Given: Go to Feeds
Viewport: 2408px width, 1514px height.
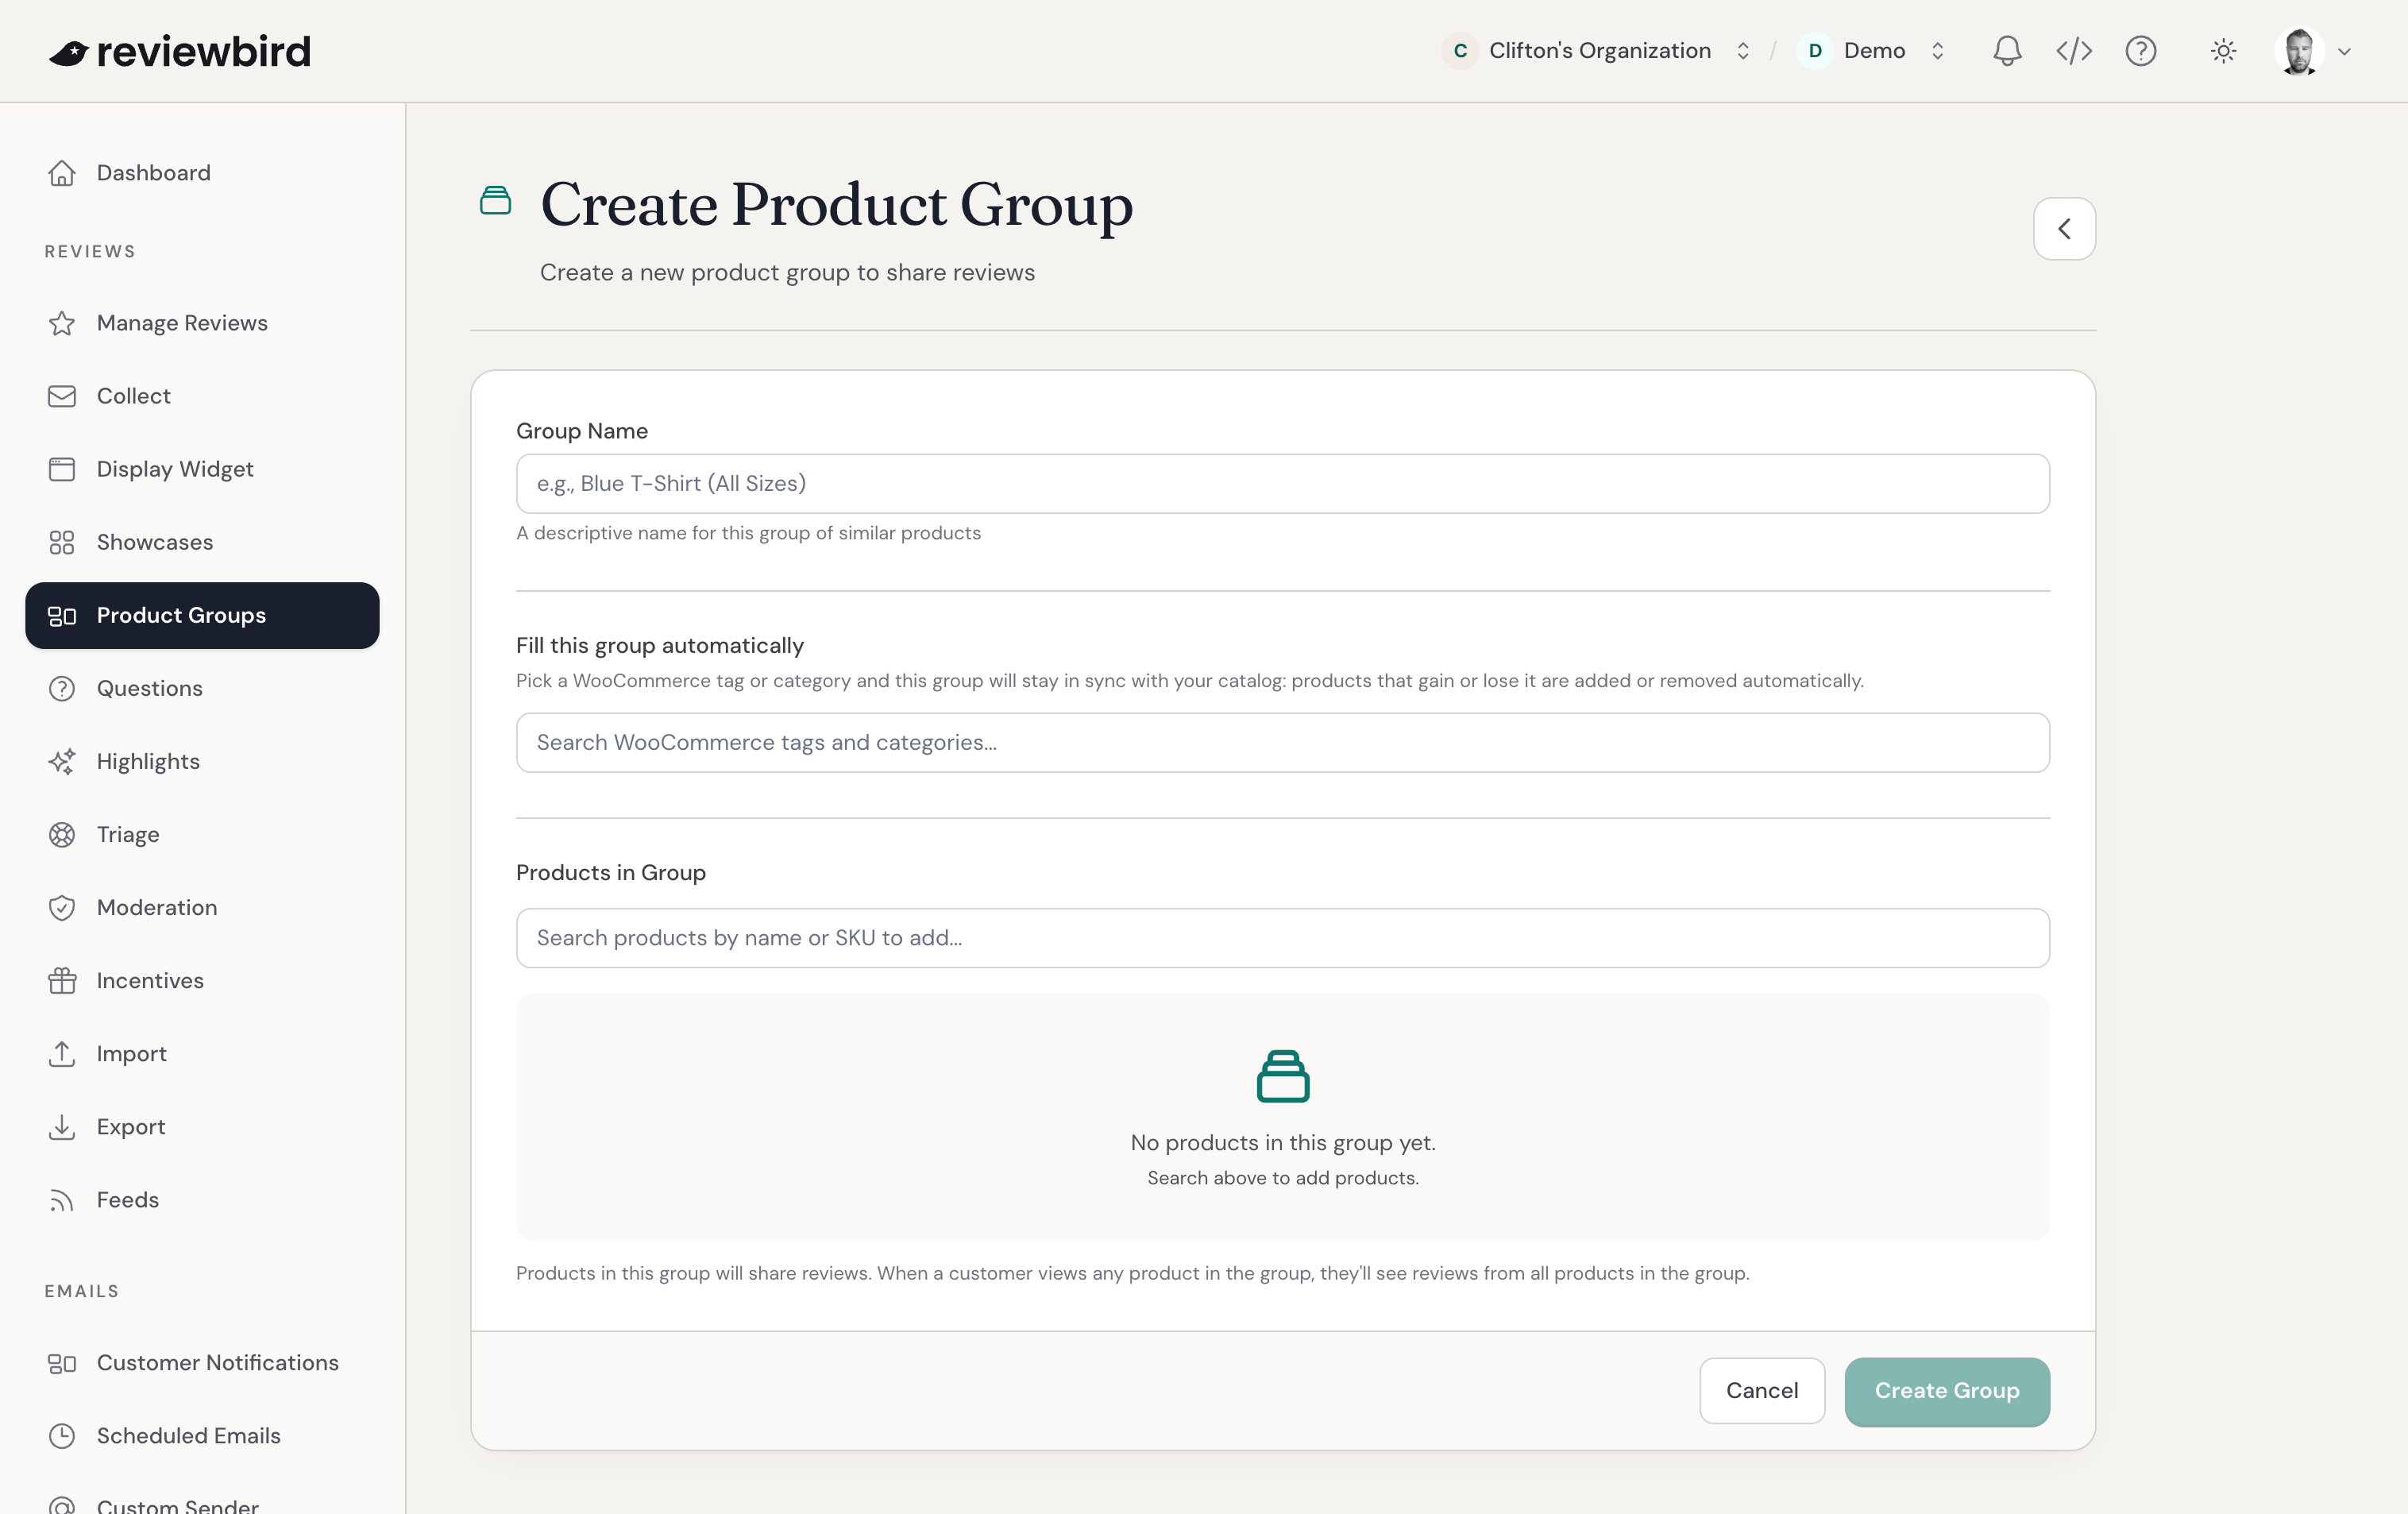Looking at the screenshot, I should tap(202, 1200).
